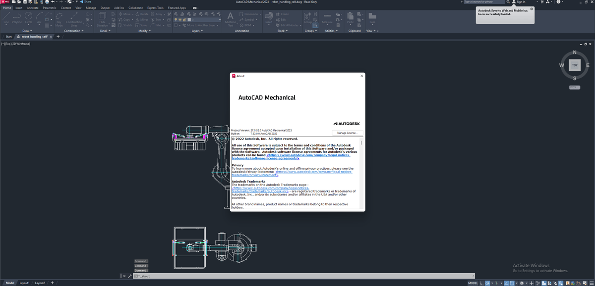This screenshot has width=595, height=286.
Task: Choose the Scale tool
Action: click(141, 25)
